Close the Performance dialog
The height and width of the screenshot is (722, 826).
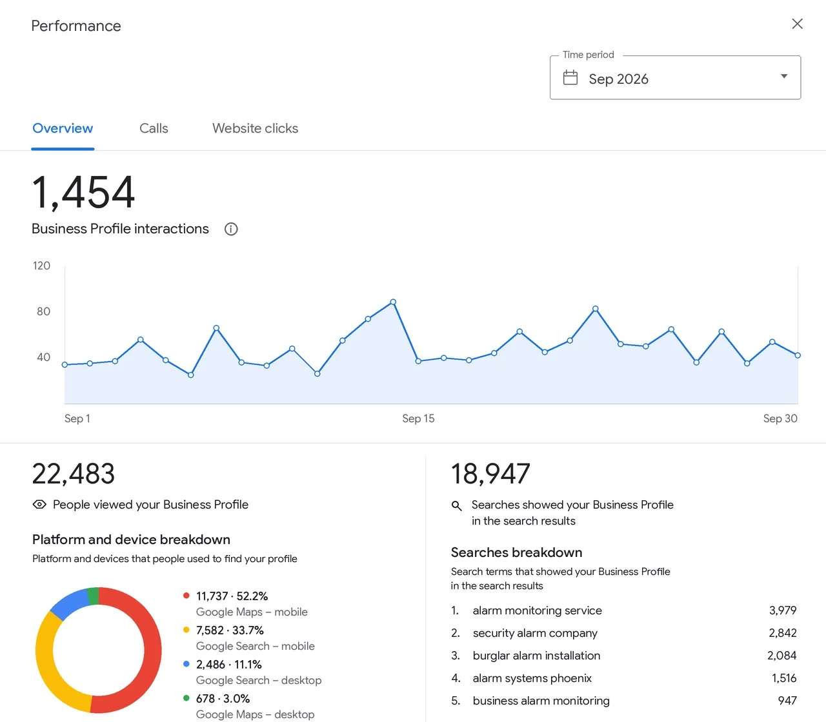coord(798,24)
